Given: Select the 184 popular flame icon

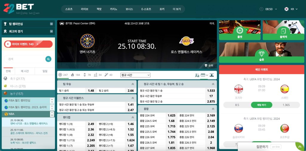Looking at the screenshot, I should pyautogui.click(x=72, y=75).
